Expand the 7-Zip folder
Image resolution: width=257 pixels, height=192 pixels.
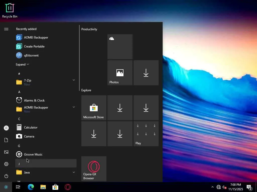[74, 80]
